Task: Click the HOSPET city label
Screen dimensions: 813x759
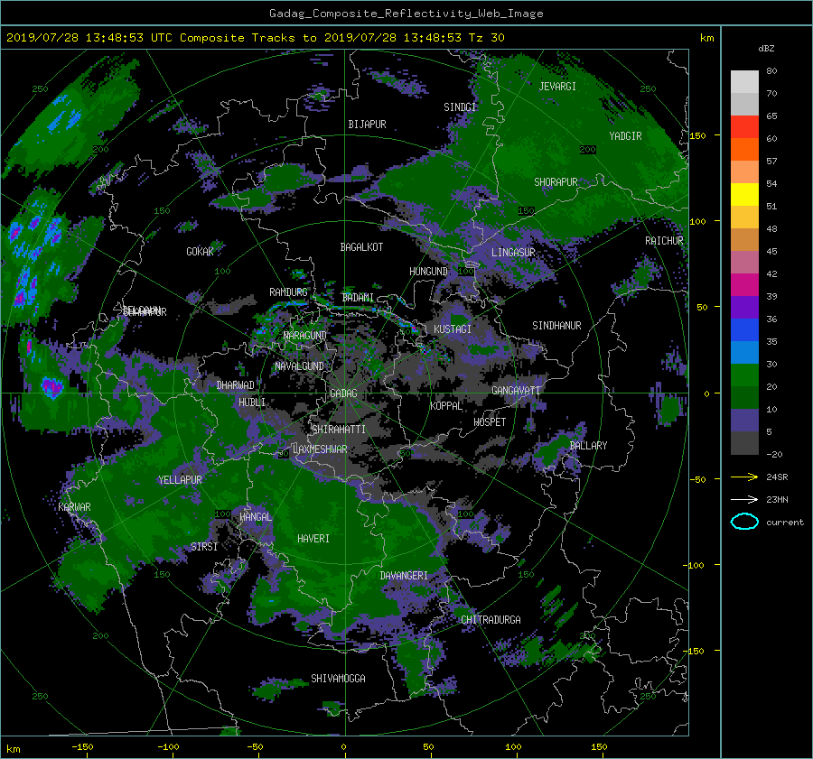Action: click(490, 422)
